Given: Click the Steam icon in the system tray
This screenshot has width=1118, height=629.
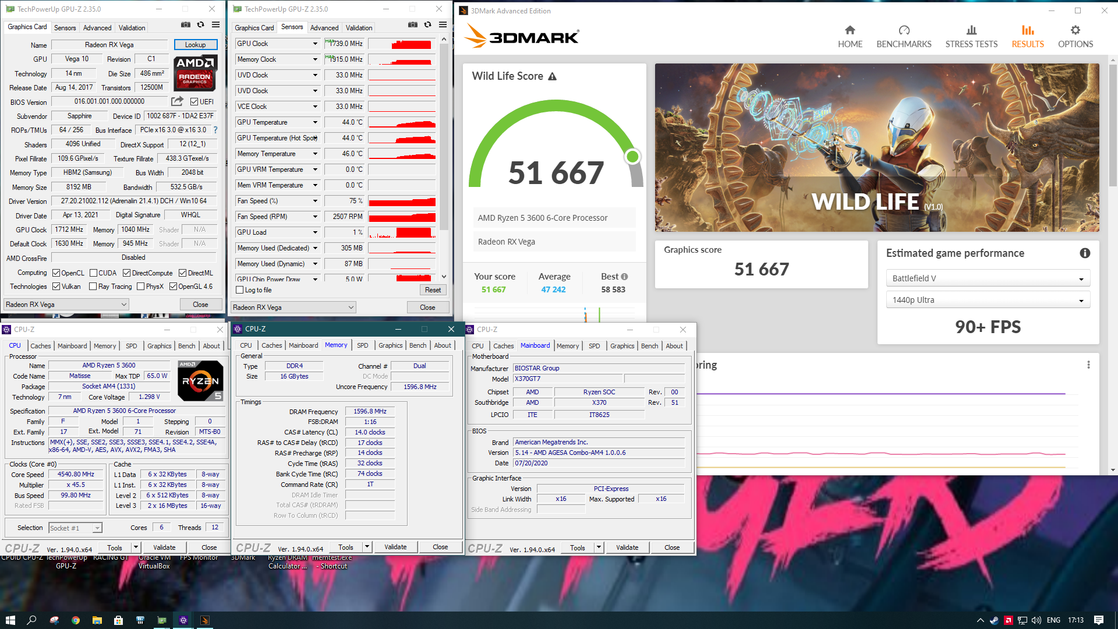Looking at the screenshot, I should coord(994,620).
